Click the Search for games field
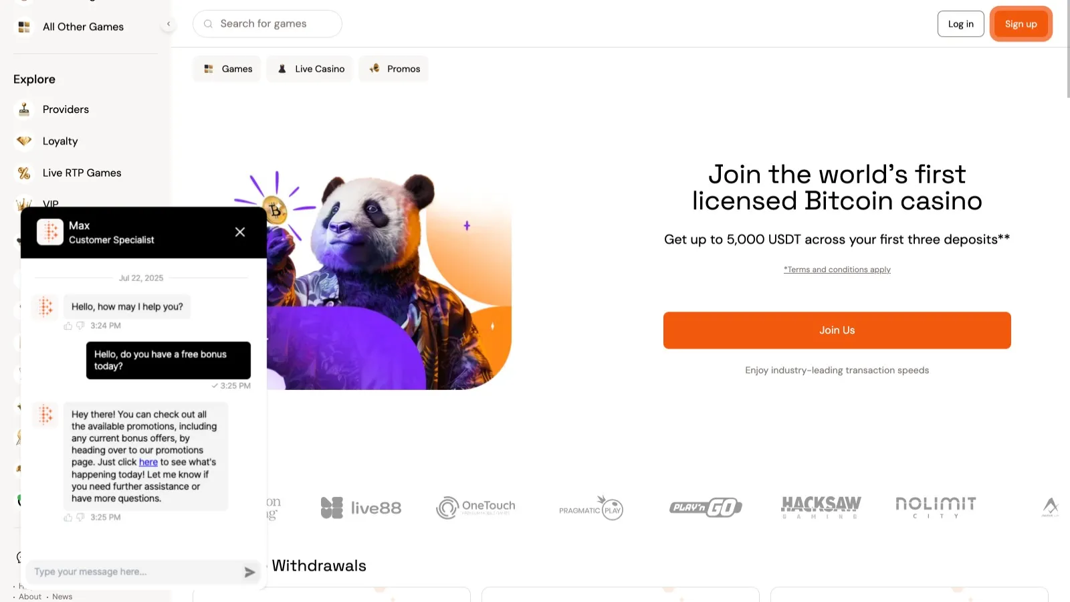This screenshot has width=1070, height=602. point(267,24)
